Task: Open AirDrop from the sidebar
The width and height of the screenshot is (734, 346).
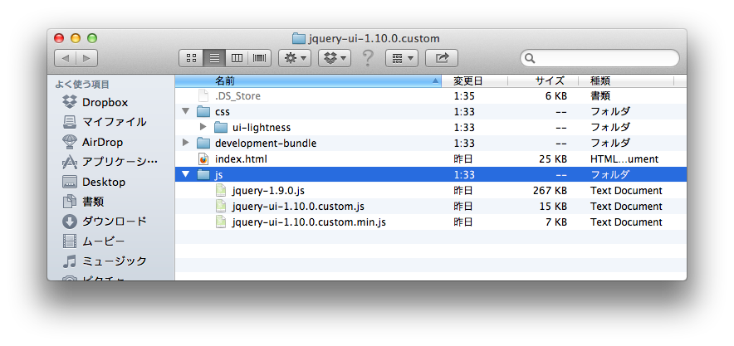Action: (x=103, y=142)
